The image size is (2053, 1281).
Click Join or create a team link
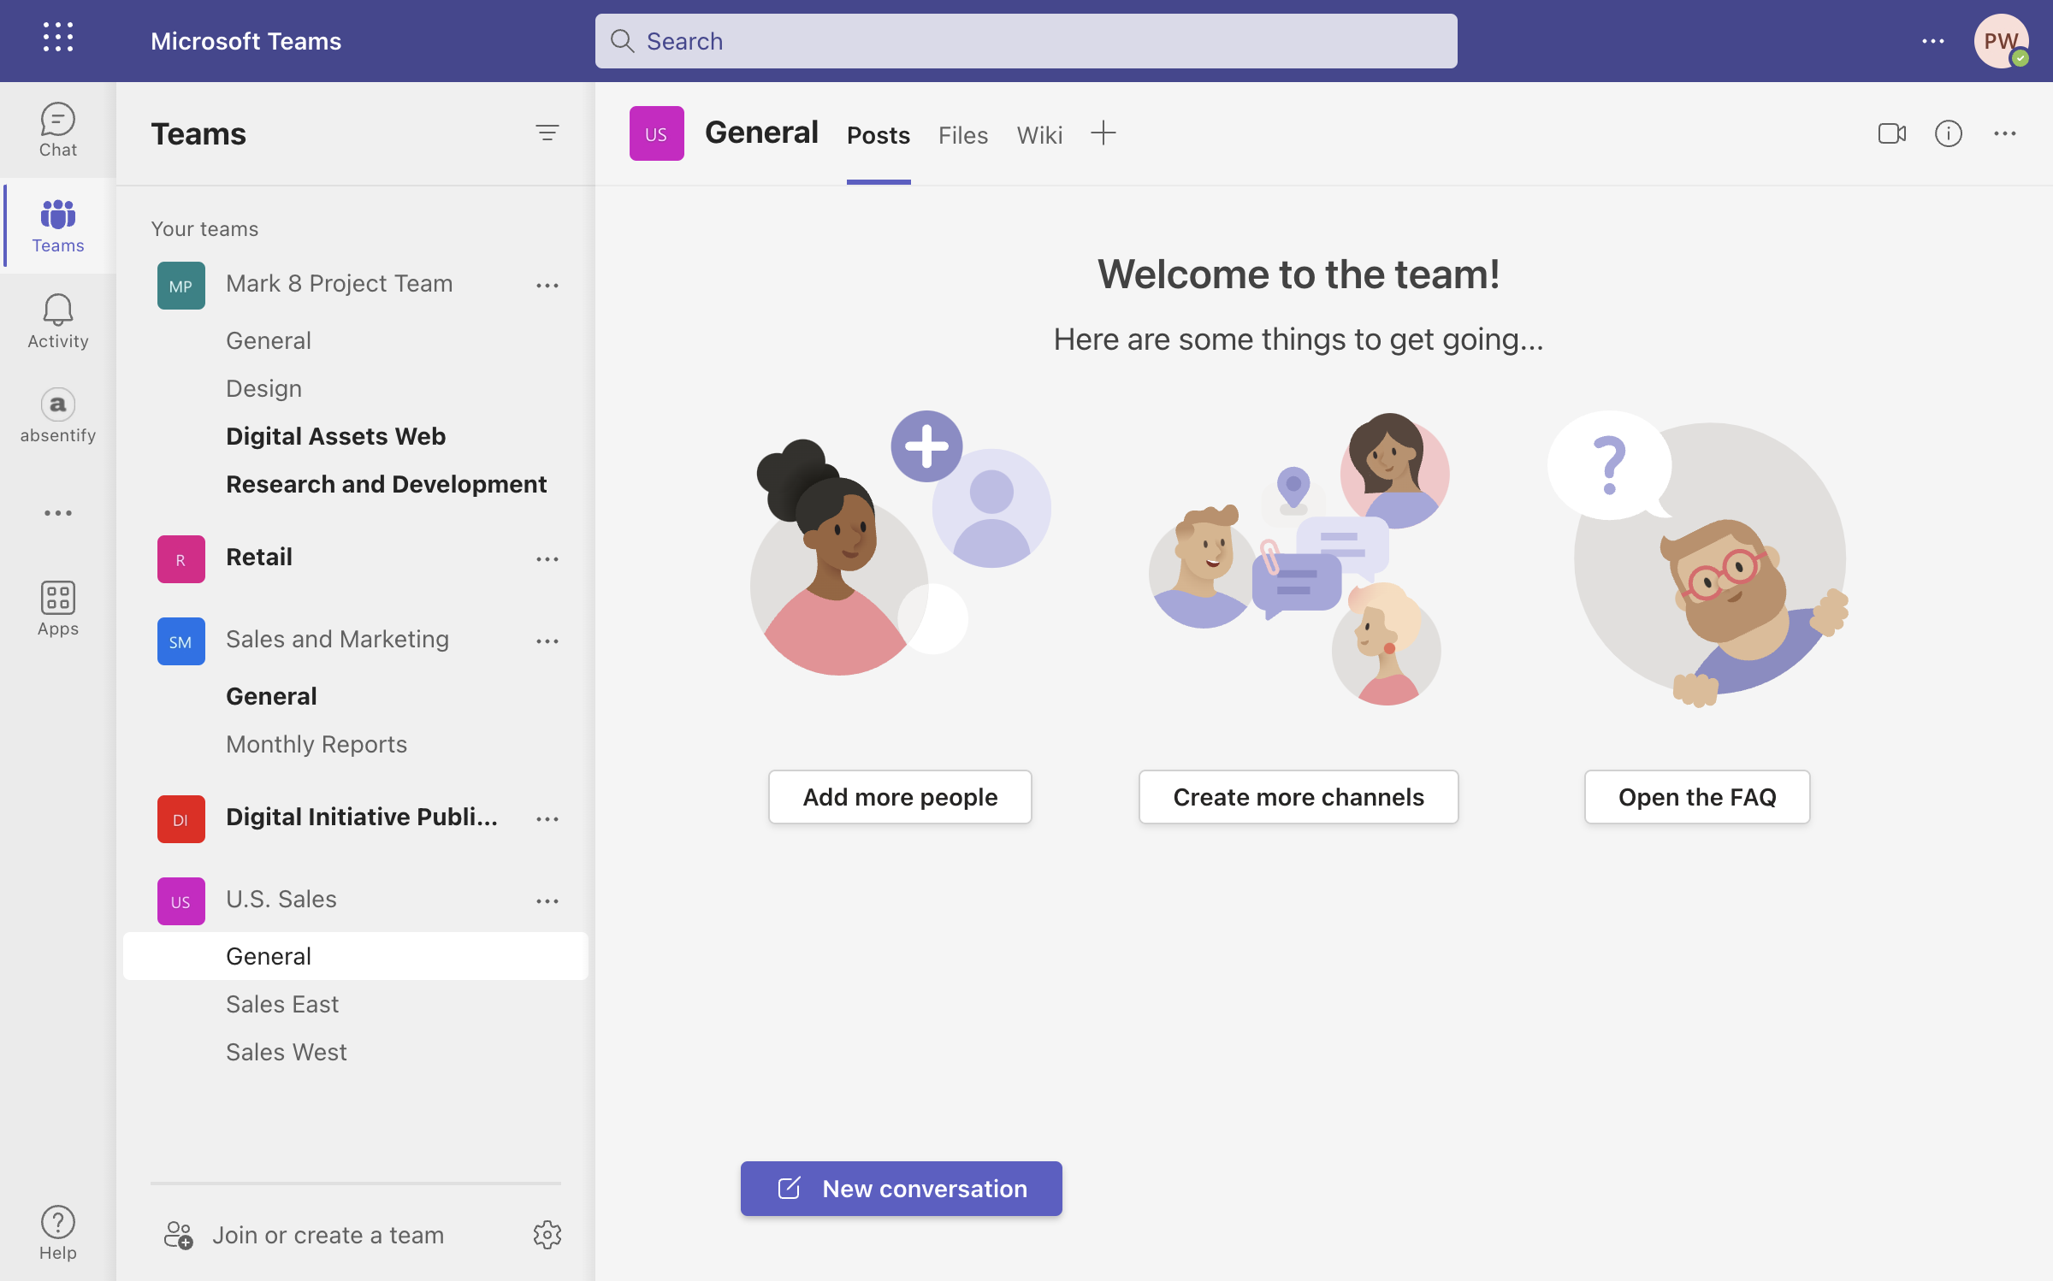tap(328, 1235)
